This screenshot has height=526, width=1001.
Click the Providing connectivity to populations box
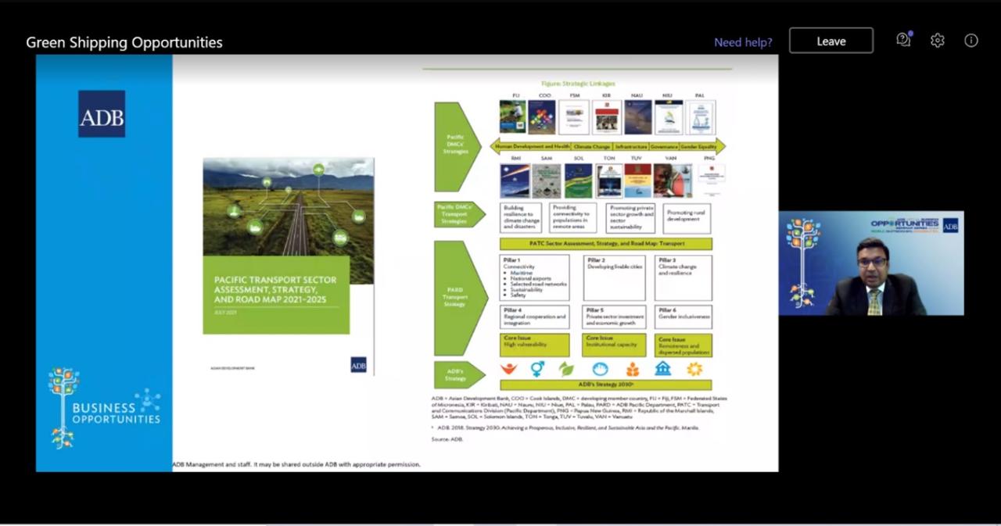point(573,219)
